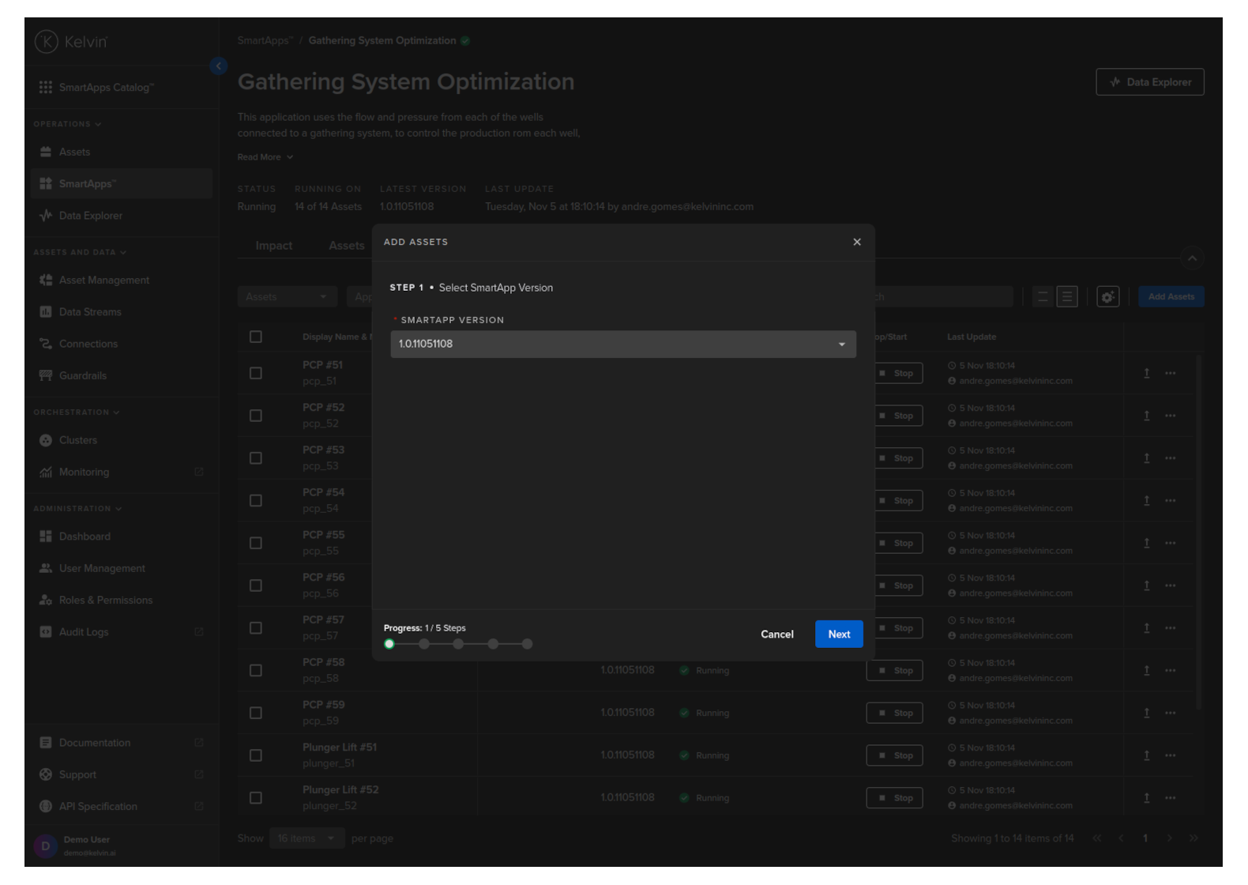
Task: Open the items per page dropdown
Action: 306,838
